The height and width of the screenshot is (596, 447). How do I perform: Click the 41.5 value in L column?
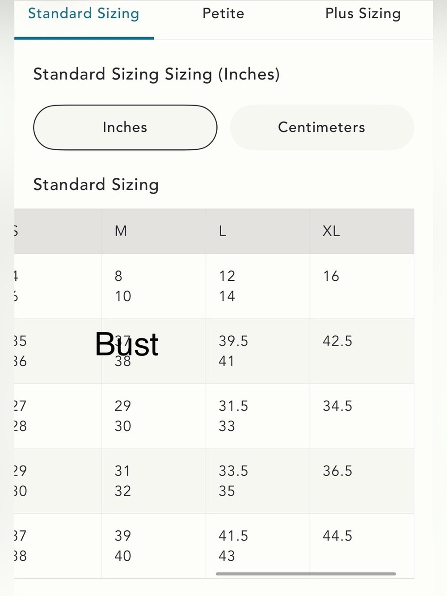(233, 536)
